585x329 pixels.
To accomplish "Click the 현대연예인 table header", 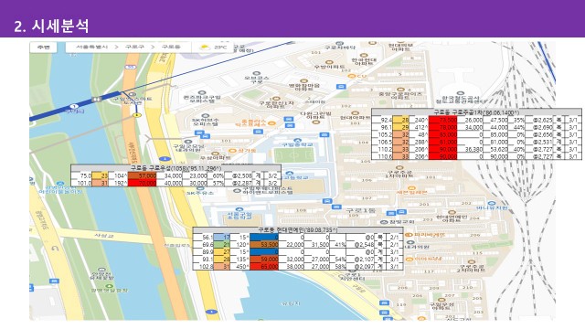I will (298, 229).
